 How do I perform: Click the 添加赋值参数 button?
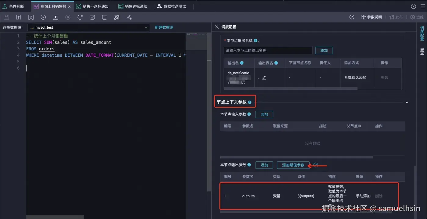coord(293,165)
